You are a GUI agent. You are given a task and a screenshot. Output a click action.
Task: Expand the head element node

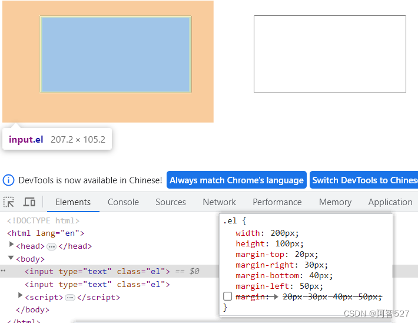(x=11, y=244)
